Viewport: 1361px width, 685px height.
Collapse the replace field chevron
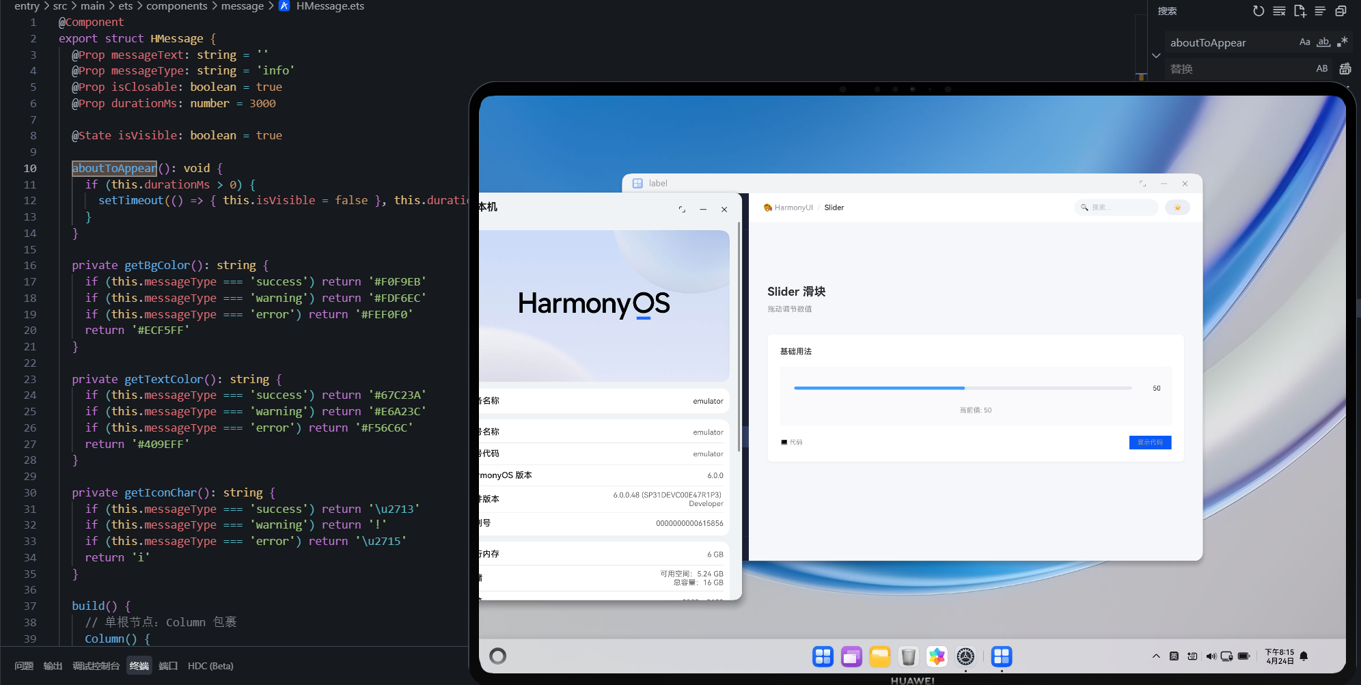coord(1156,55)
